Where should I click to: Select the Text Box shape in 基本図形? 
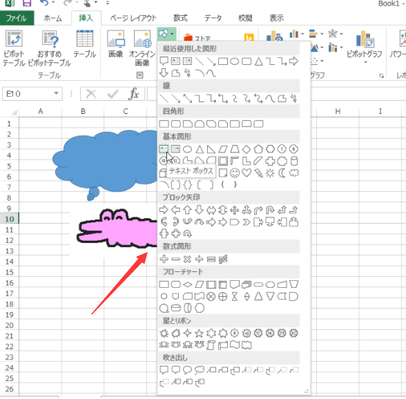(x=164, y=149)
